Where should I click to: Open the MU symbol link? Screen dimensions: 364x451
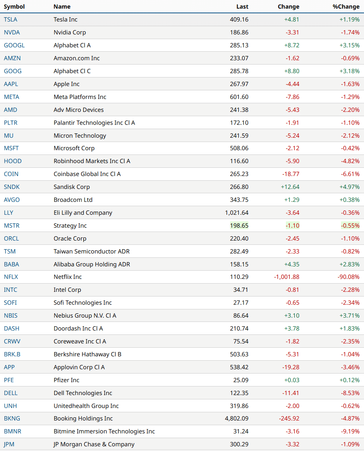pyautogui.click(x=9, y=135)
